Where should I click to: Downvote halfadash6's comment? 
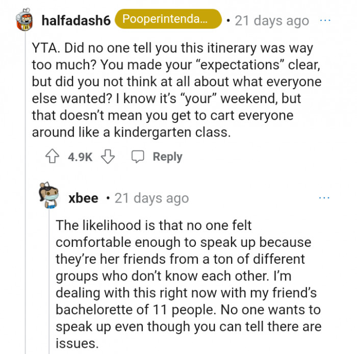[108, 157]
